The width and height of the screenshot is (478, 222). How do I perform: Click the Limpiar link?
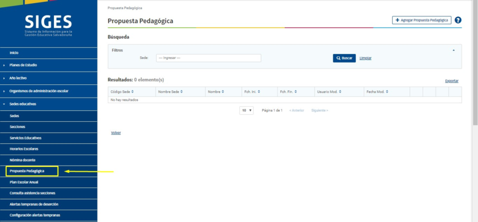click(365, 58)
